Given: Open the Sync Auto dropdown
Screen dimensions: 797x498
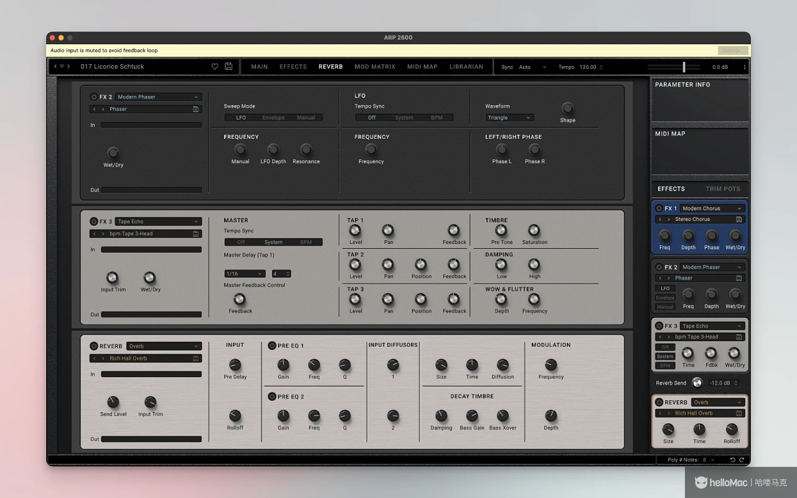Looking at the screenshot, I should click(532, 67).
